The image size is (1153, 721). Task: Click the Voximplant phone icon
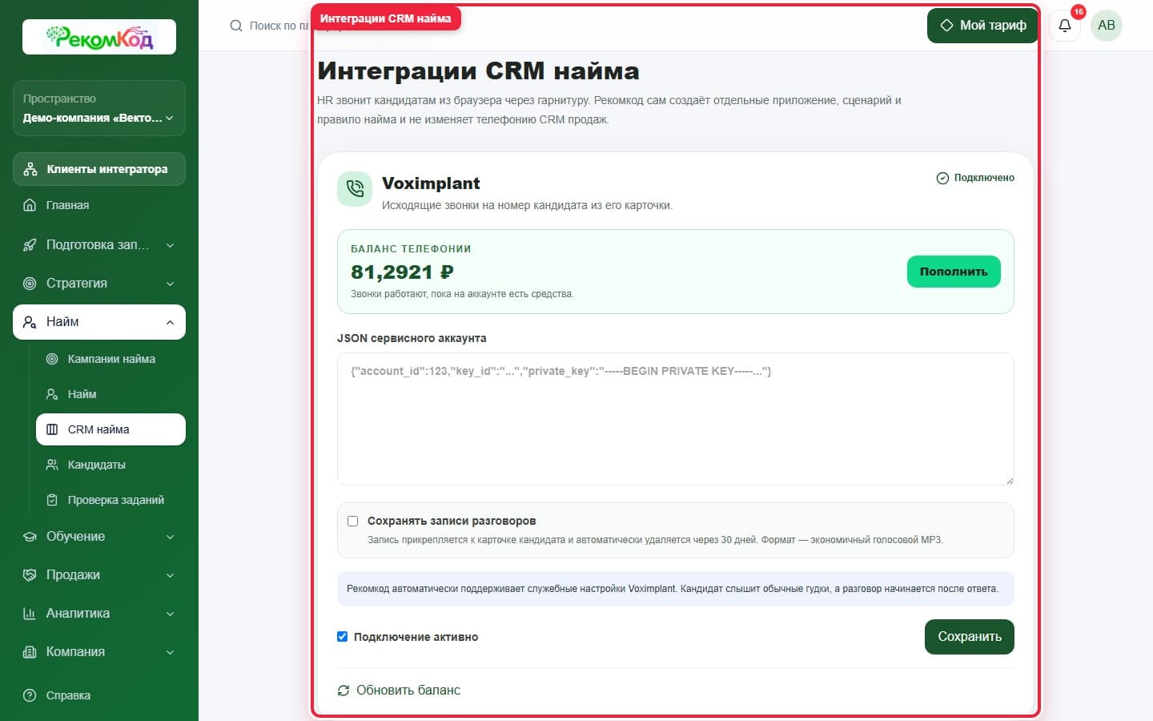(355, 189)
